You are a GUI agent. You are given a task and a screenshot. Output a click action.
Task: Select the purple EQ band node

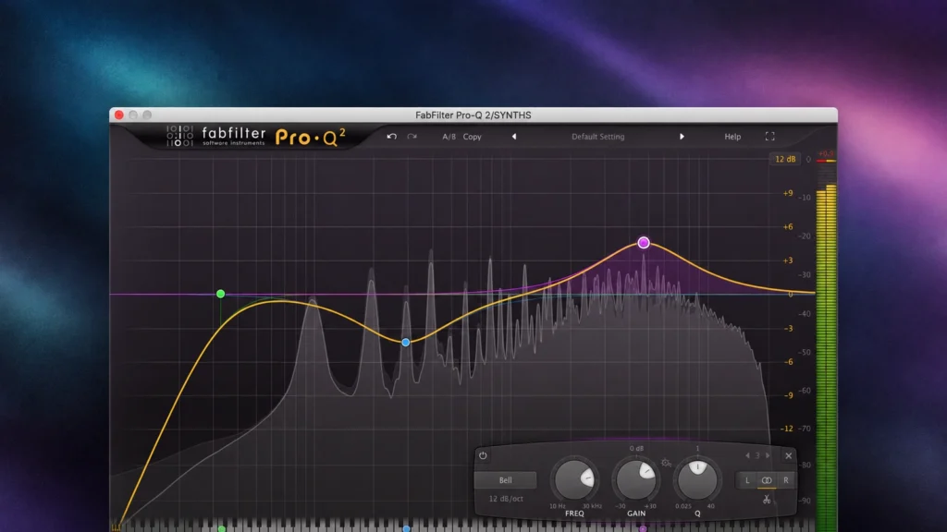644,243
